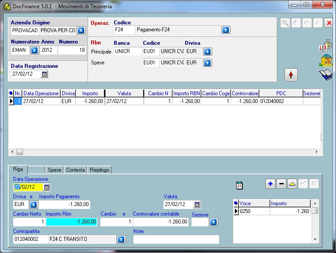Expand the Azienda Origine dropdown
The height and width of the screenshot is (253, 336).
81,30
